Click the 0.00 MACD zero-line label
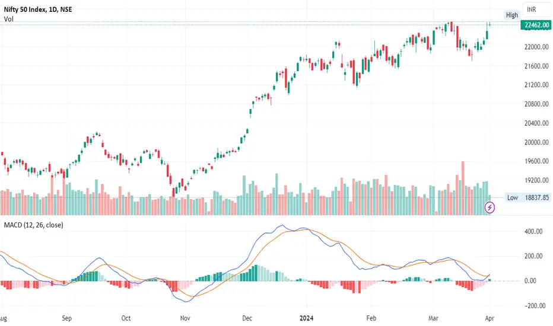Viewport: 553px width, 326px height. point(530,281)
